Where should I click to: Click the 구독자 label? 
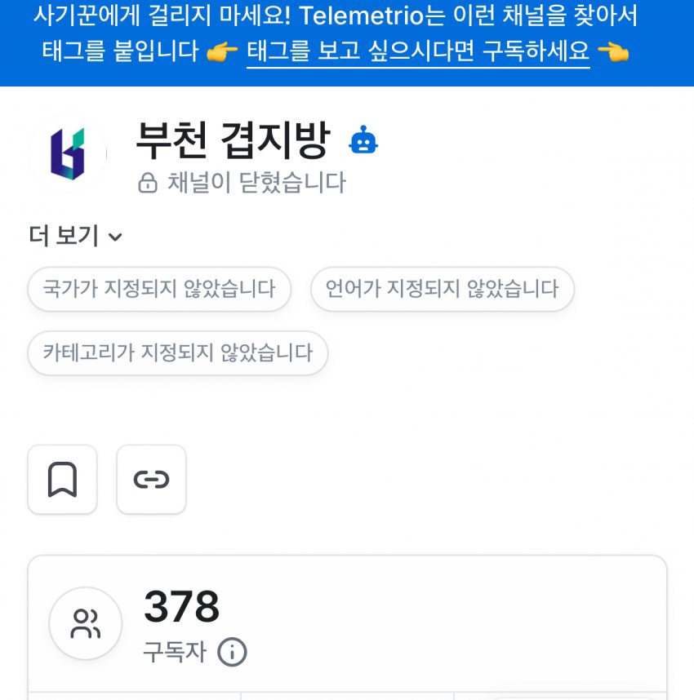pyautogui.click(x=175, y=652)
